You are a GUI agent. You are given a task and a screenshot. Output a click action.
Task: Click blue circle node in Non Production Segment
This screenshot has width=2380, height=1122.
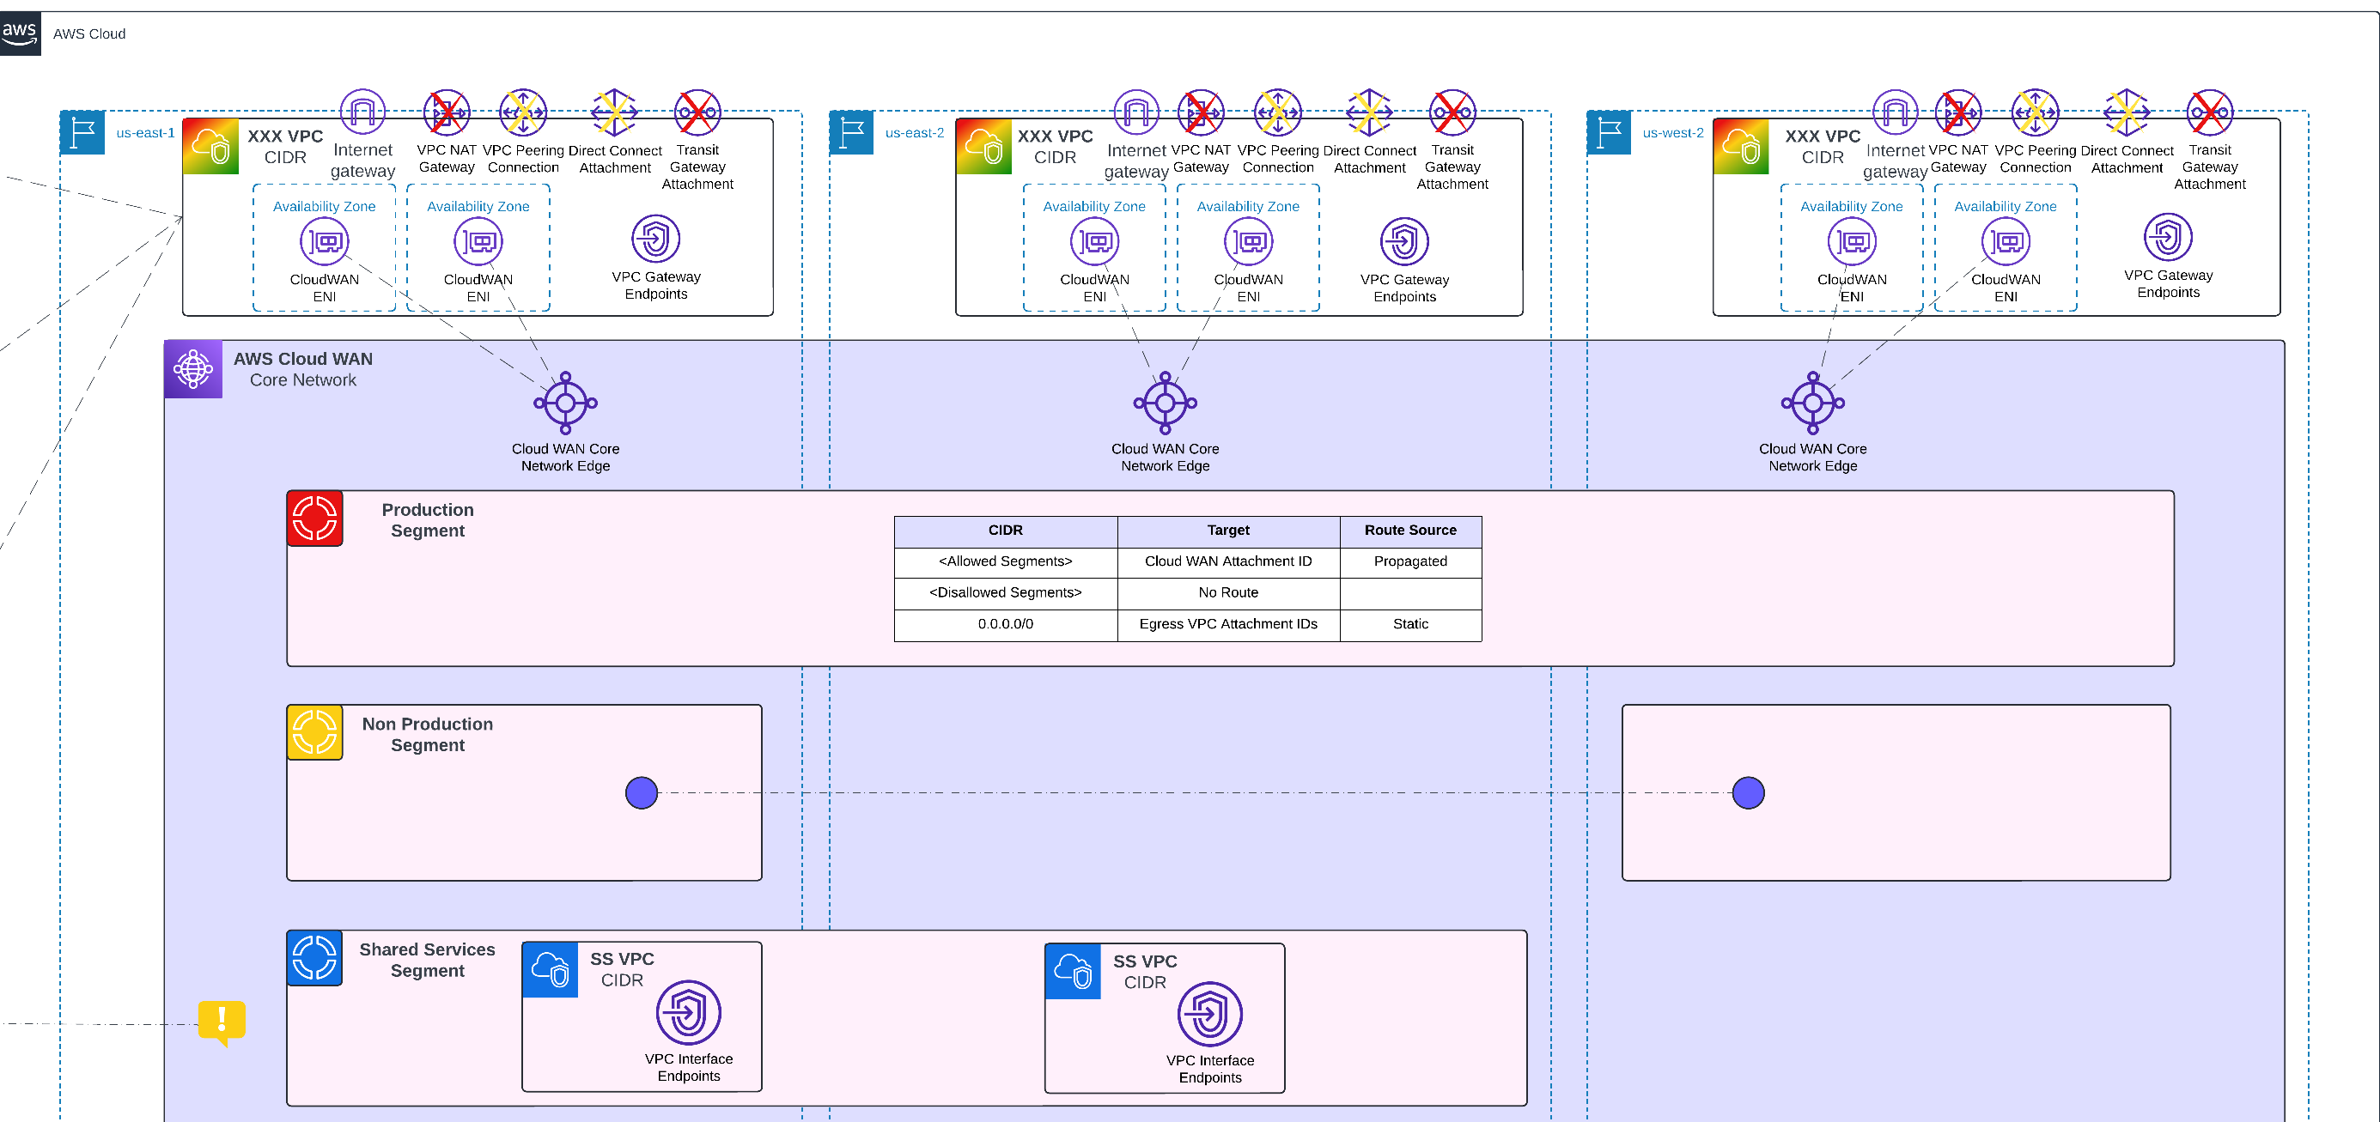pos(642,792)
